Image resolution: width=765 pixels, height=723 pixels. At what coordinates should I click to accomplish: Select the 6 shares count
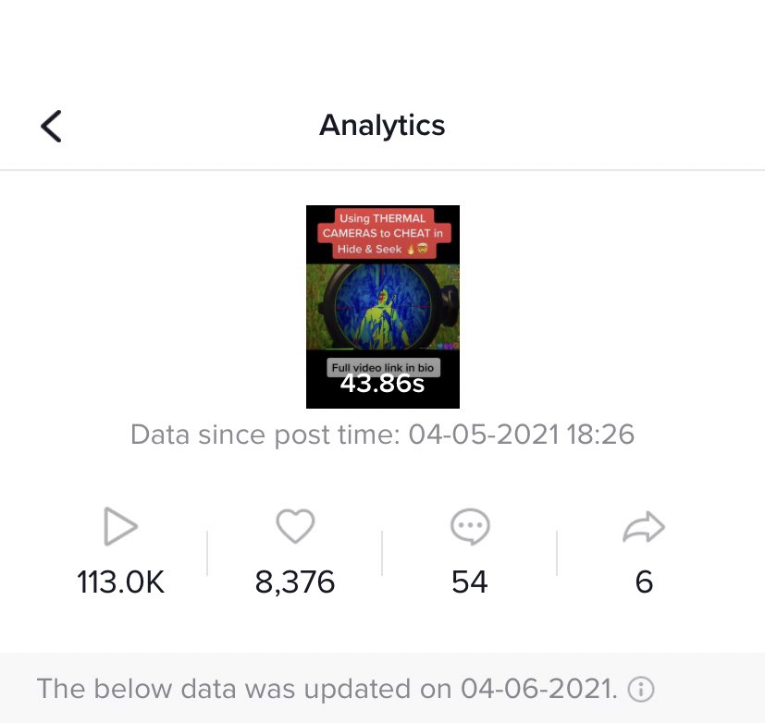(644, 582)
